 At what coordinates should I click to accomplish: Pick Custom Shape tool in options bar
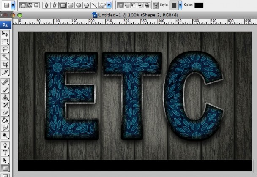102,5
